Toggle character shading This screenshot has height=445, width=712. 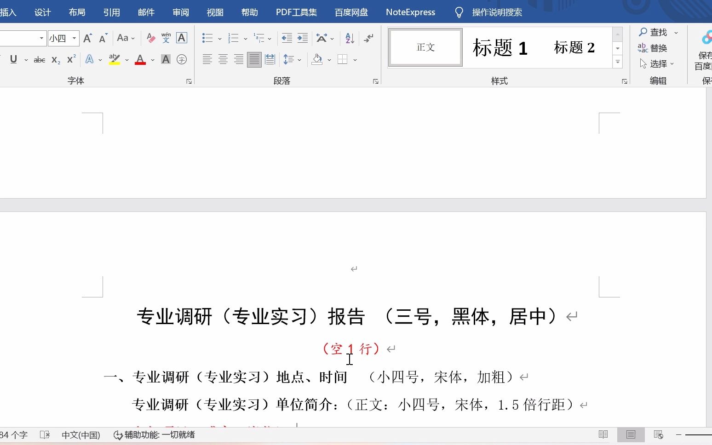[166, 59]
